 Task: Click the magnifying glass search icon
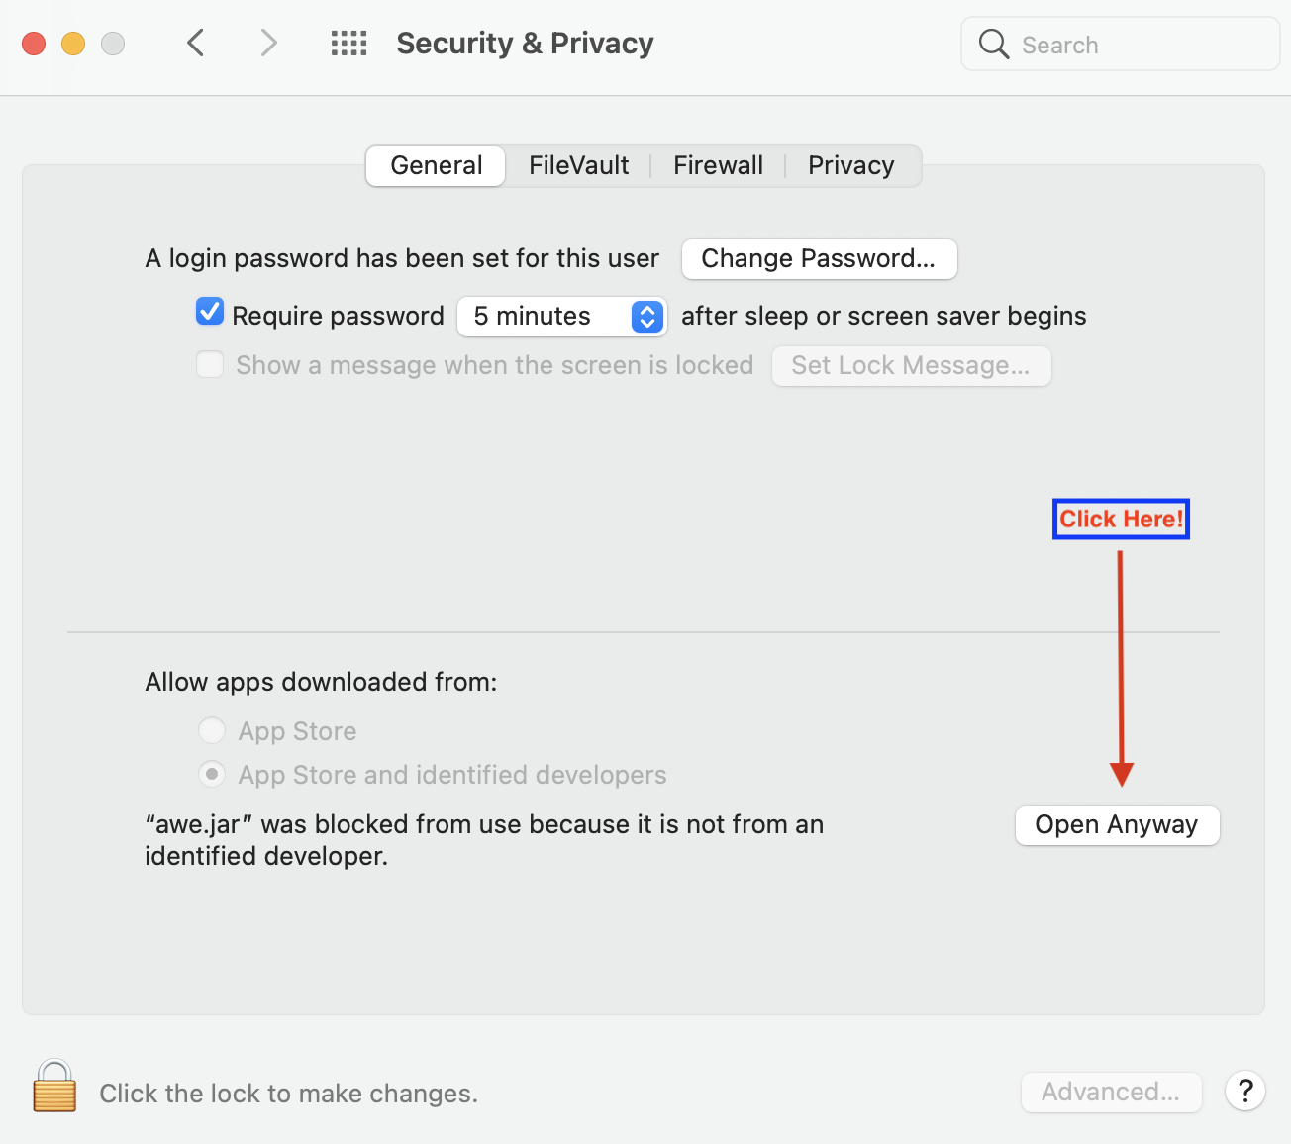pos(994,44)
